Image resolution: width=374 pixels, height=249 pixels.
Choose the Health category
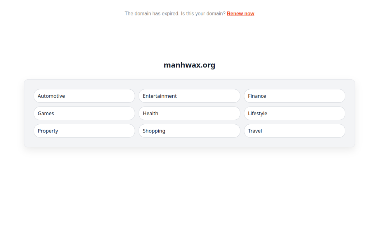[189, 113]
